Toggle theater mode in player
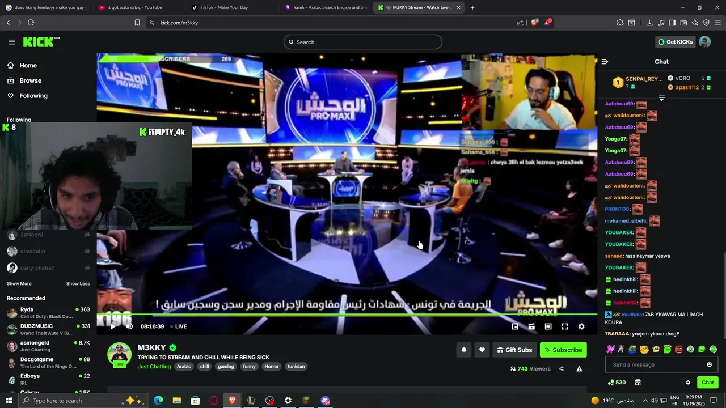The width and height of the screenshot is (726, 408). (x=548, y=326)
